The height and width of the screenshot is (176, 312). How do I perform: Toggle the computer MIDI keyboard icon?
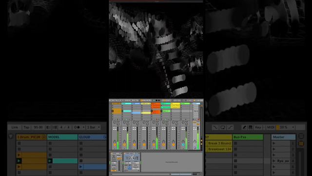[x=250, y=127]
